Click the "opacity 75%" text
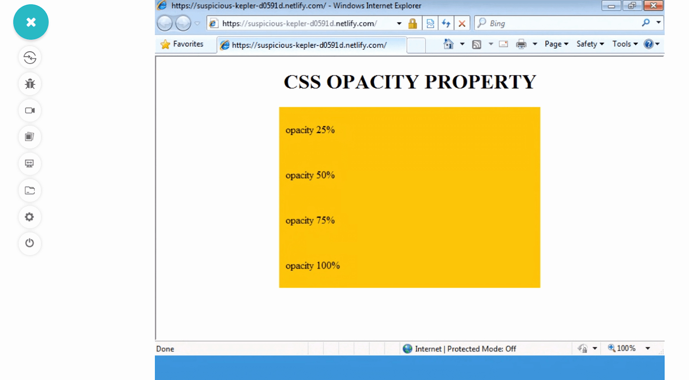689x380 pixels. (310, 220)
